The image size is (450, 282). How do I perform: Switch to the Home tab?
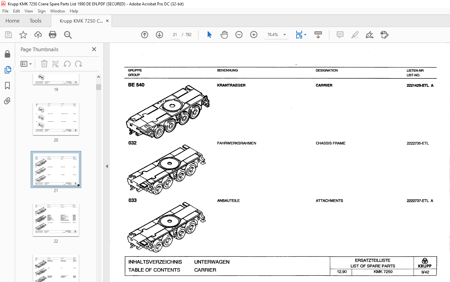[12, 21]
